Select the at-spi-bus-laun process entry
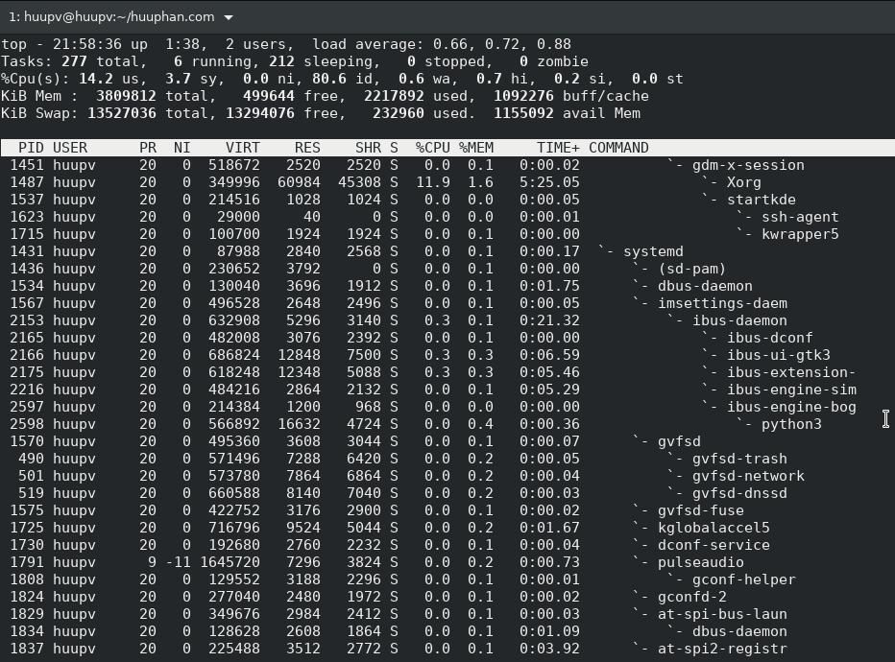This screenshot has width=895, height=662. point(722,614)
